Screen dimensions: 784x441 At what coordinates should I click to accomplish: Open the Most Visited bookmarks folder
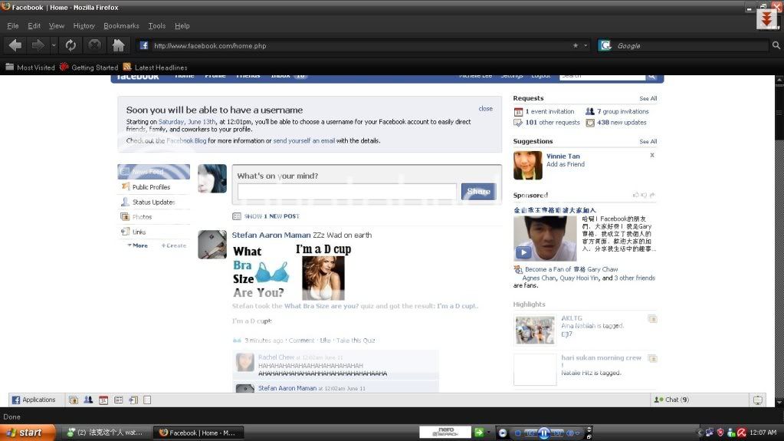coord(30,67)
